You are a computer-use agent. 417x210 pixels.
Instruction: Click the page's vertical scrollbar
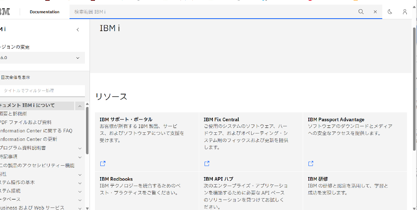[414, 89]
